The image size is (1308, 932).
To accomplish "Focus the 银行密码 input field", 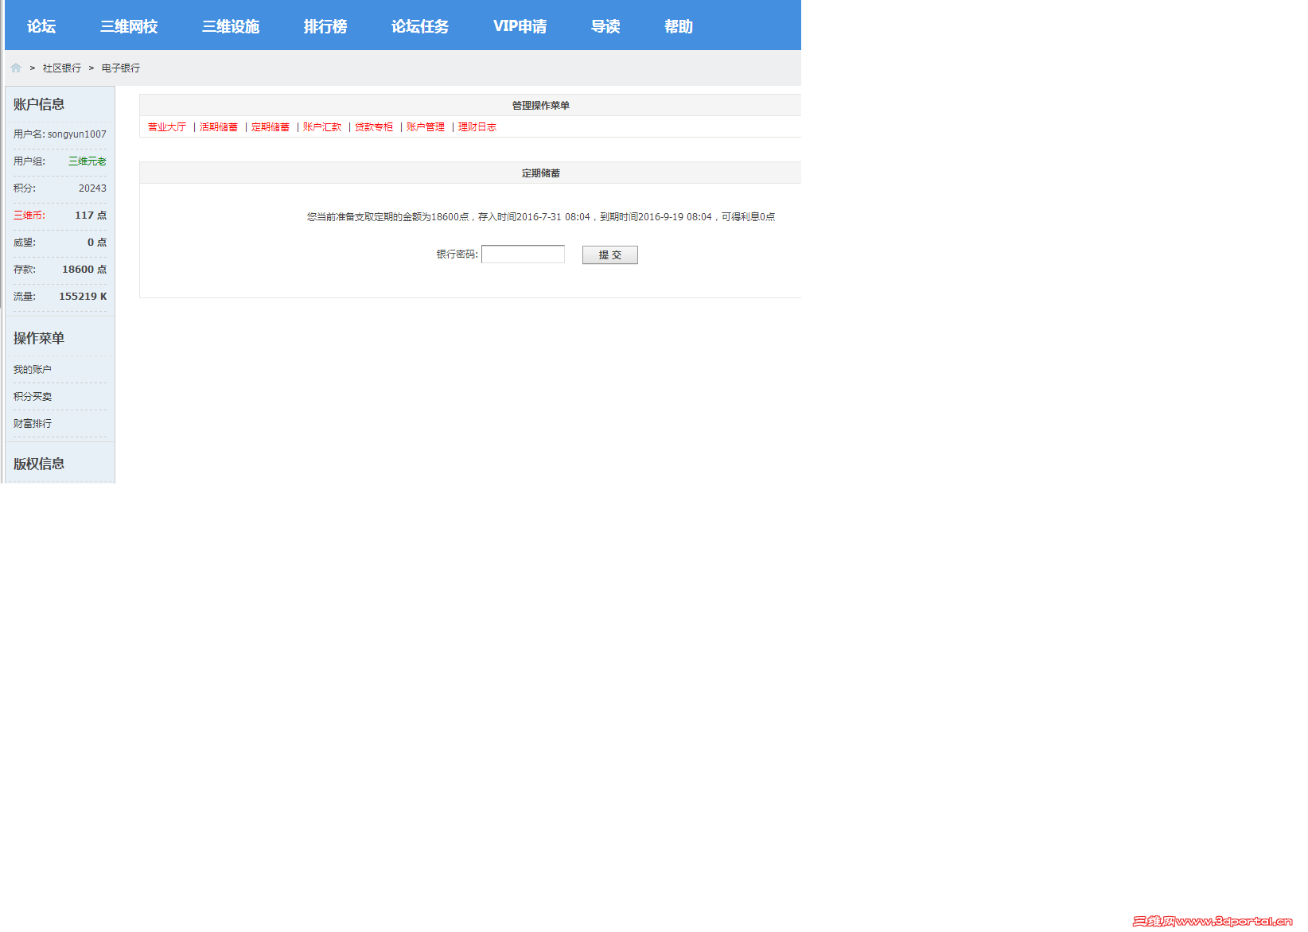I will pyautogui.click(x=523, y=254).
